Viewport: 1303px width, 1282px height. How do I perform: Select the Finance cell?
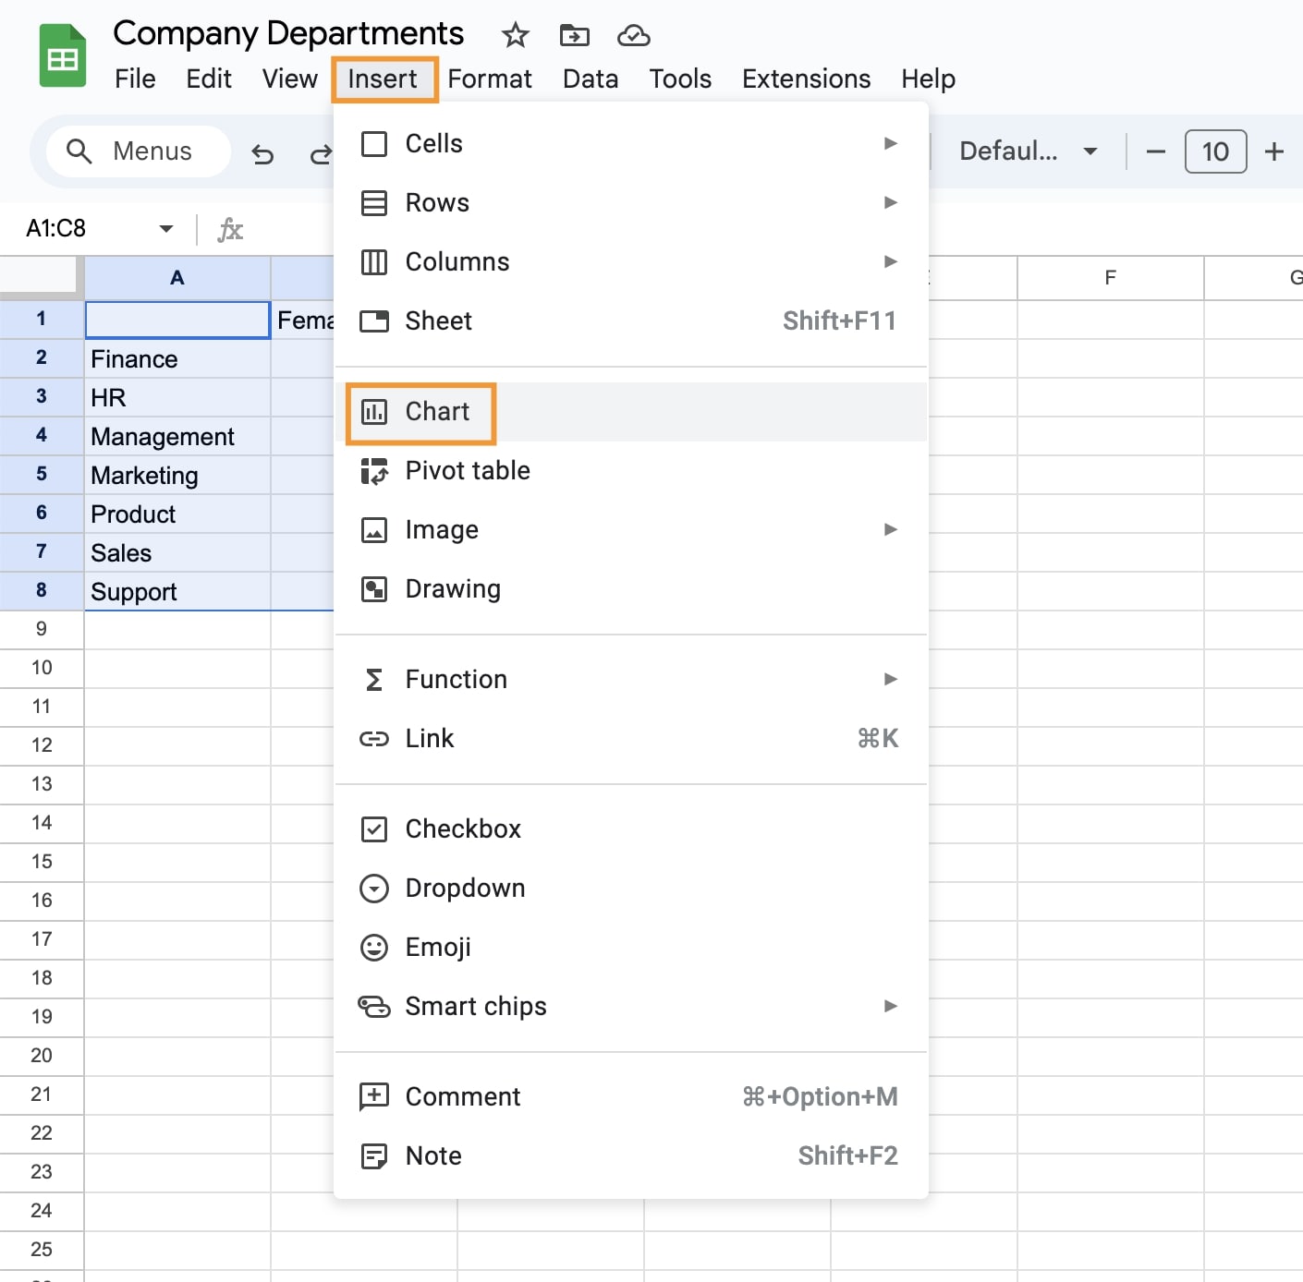pyautogui.click(x=177, y=358)
